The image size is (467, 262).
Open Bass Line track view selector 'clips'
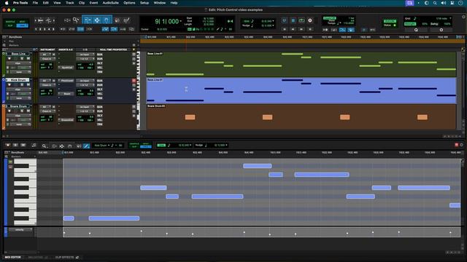(18, 63)
